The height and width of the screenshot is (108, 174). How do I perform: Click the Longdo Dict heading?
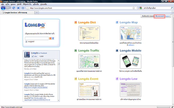tap(87, 22)
